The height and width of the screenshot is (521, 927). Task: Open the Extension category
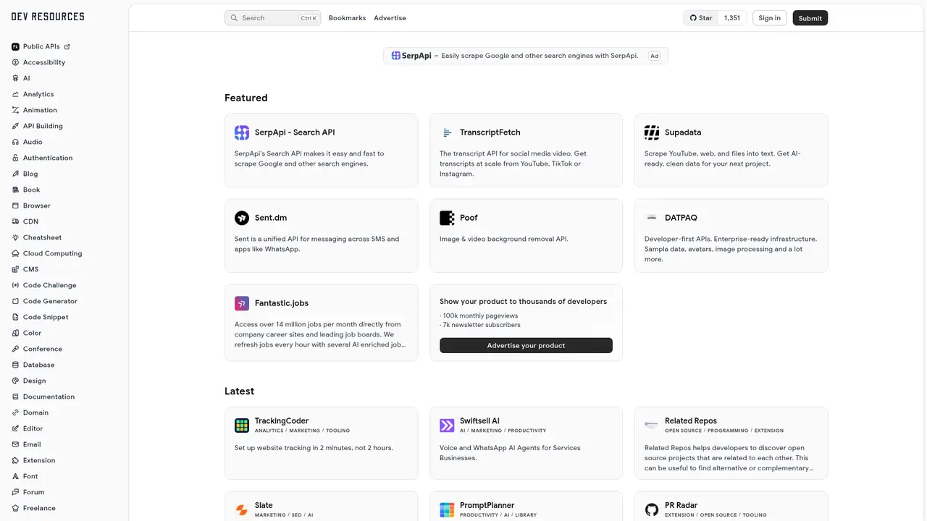(34, 460)
